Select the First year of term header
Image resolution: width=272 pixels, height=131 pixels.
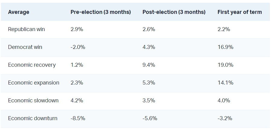tap(240, 12)
